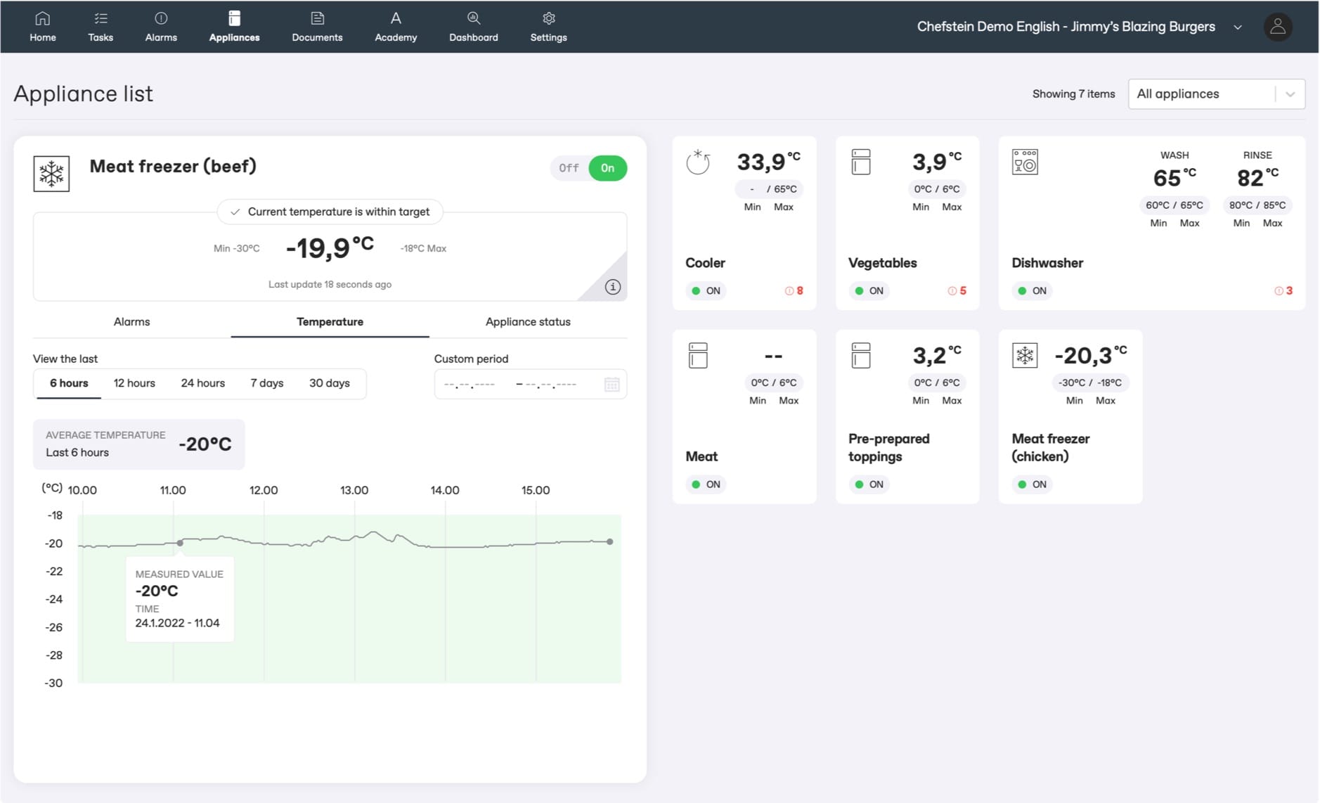Screen dimensions: 1320x803
Task: Open the Settings gear menu
Action: [x=548, y=27]
